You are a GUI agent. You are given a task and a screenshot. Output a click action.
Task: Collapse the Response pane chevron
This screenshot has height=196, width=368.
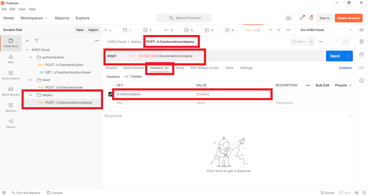click(x=350, y=116)
